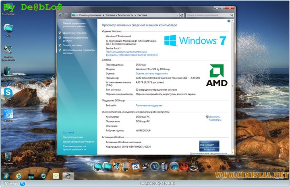Open the Skype desktop icon
This screenshot has width=290, height=187.
click(8, 93)
